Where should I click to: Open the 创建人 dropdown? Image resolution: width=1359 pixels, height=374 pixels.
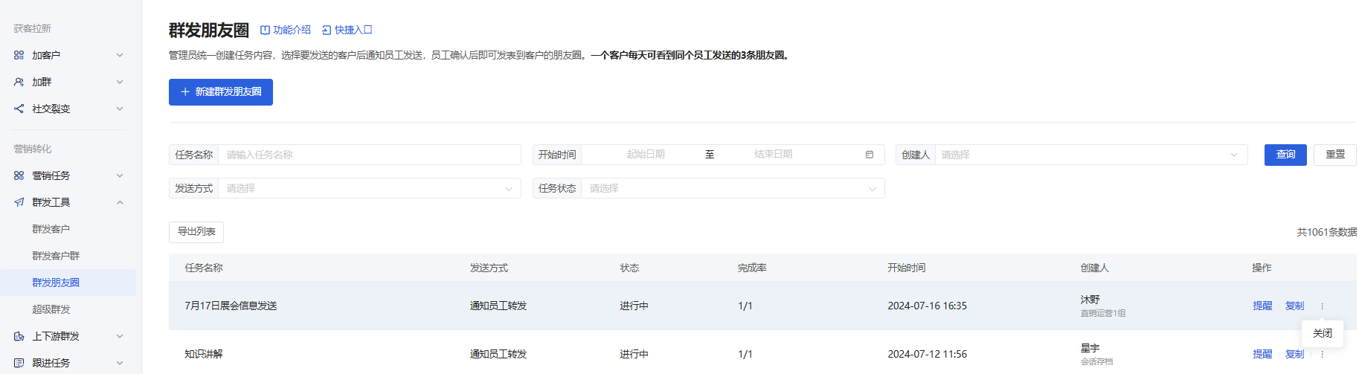coord(1090,155)
